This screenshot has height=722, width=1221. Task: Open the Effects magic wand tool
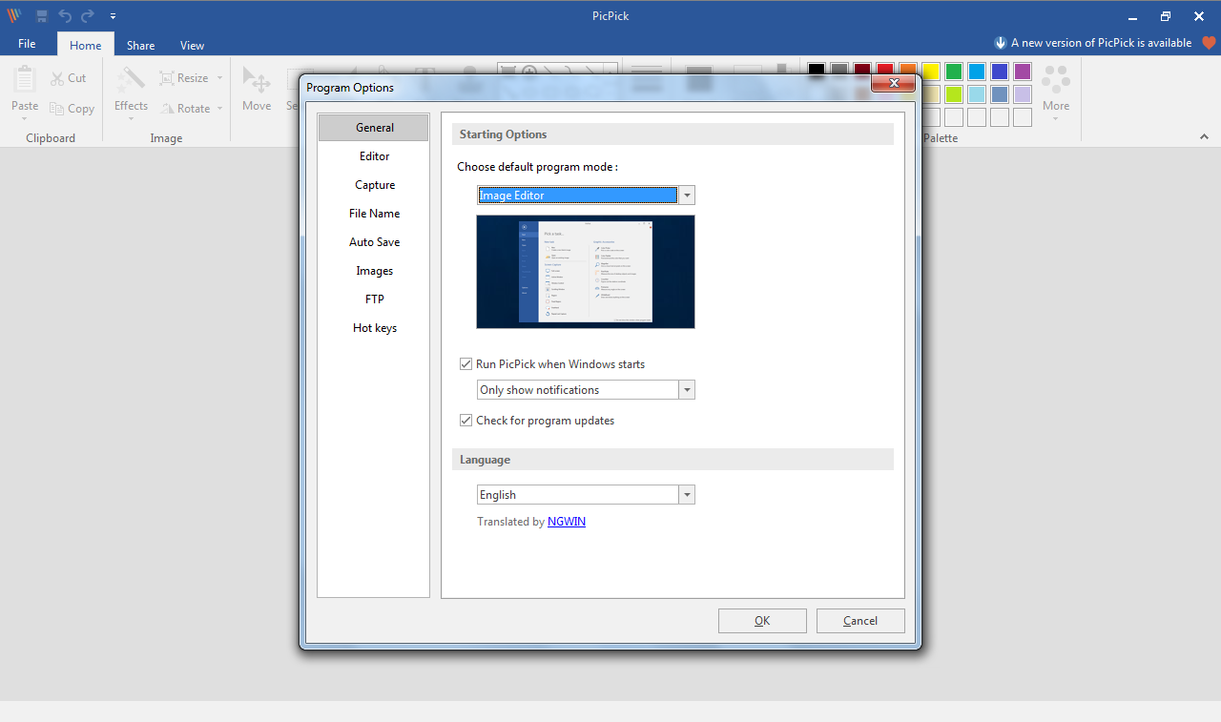pyautogui.click(x=131, y=88)
